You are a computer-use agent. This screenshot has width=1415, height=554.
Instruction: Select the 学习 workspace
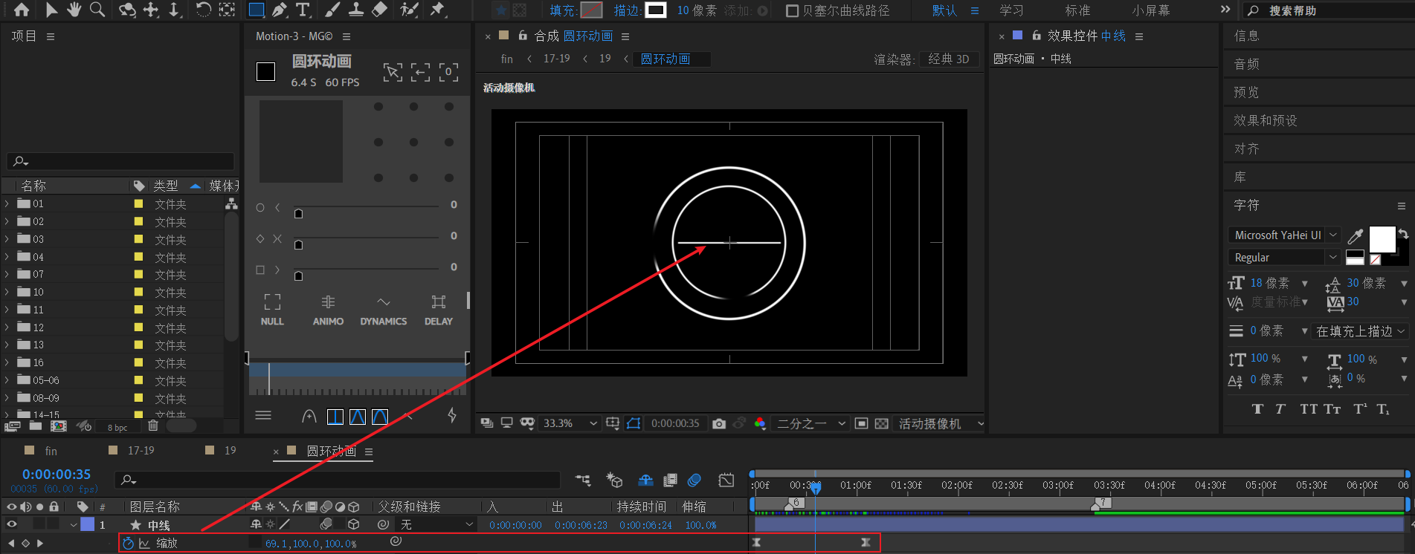point(1011,10)
